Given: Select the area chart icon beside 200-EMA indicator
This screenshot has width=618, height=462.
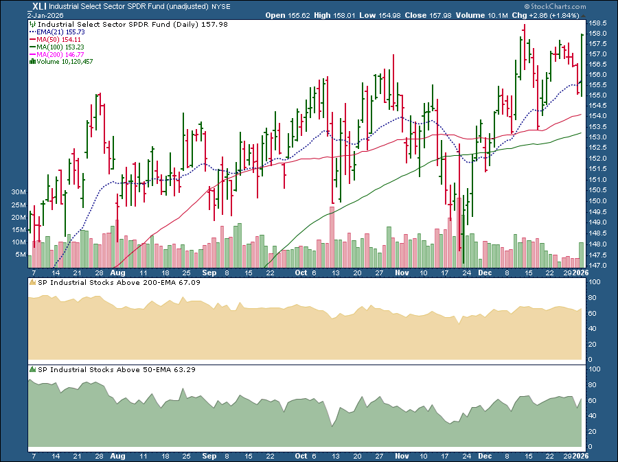Looking at the screenshot, I should 32,282.
